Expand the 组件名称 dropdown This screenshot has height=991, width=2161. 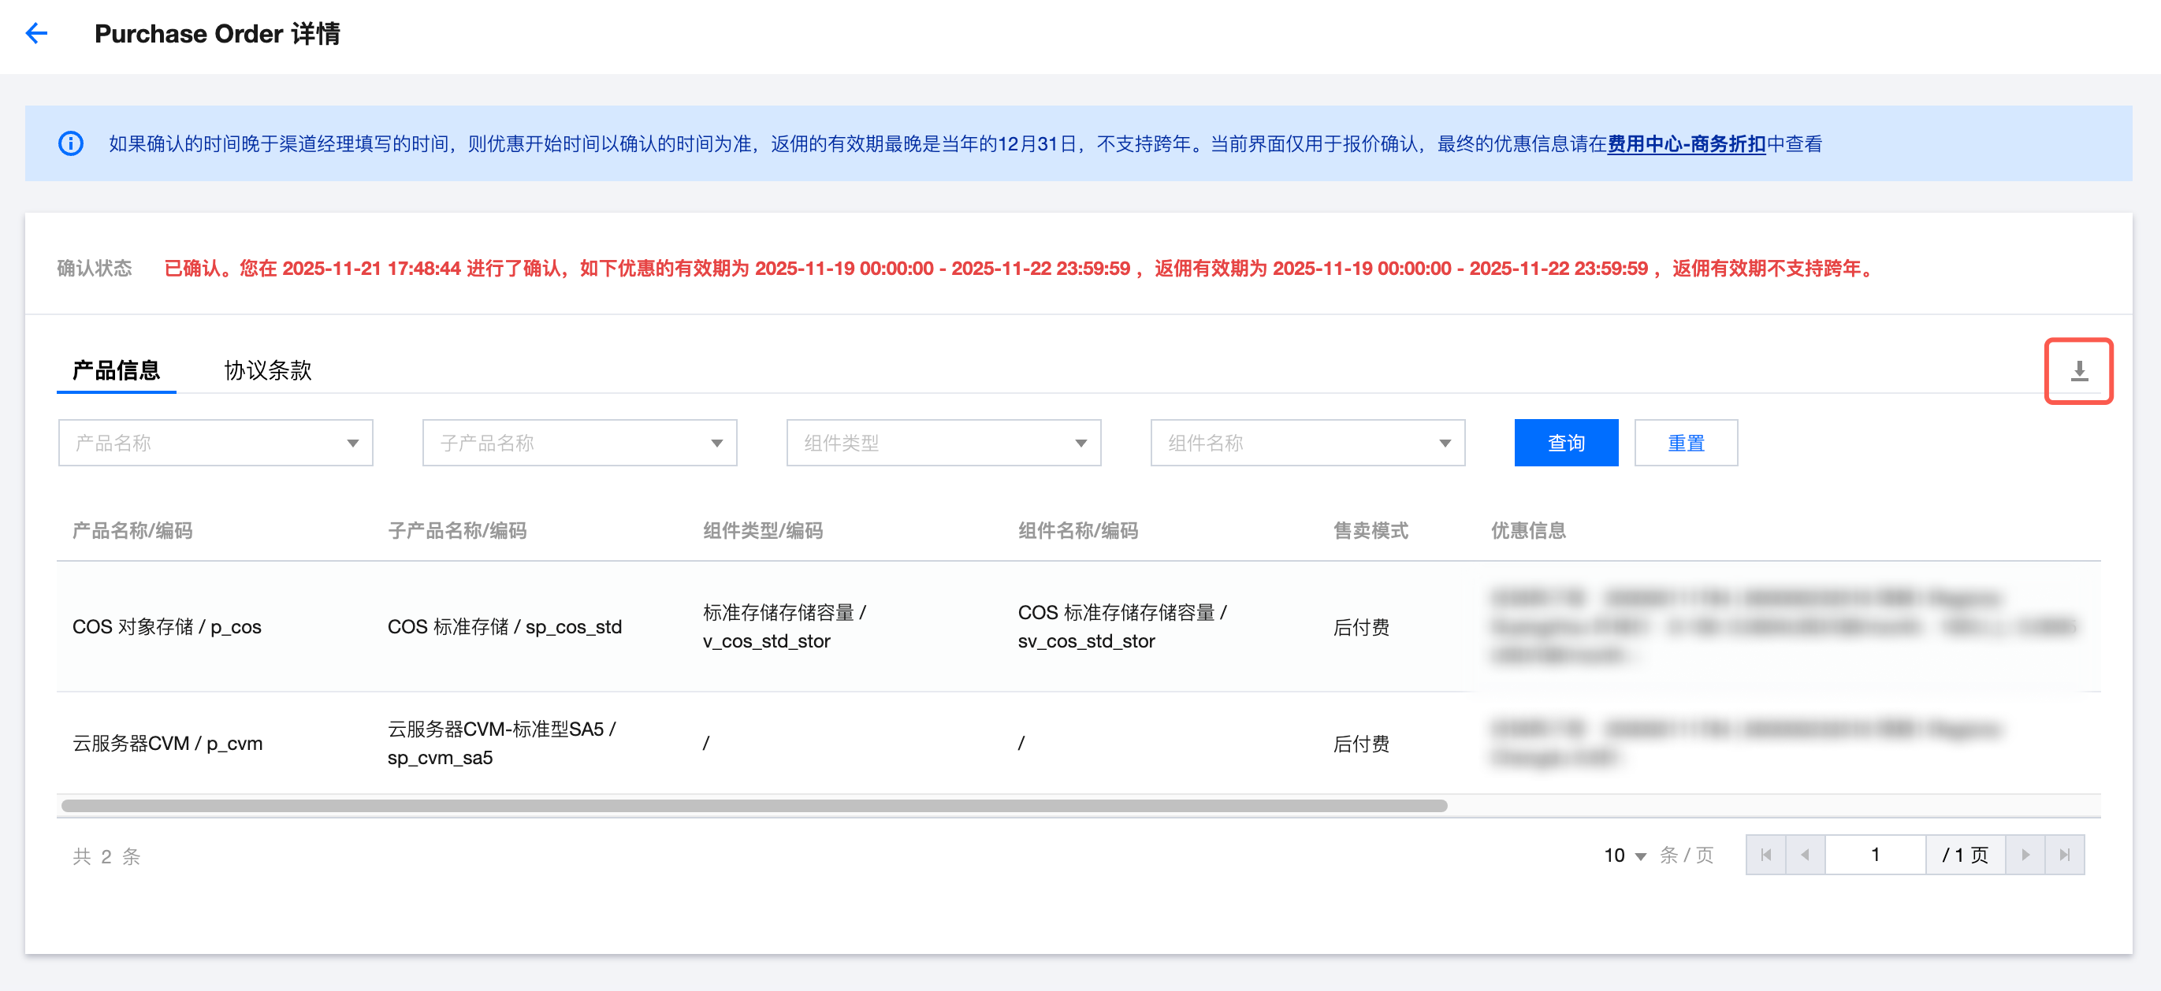pos(1307,443)
